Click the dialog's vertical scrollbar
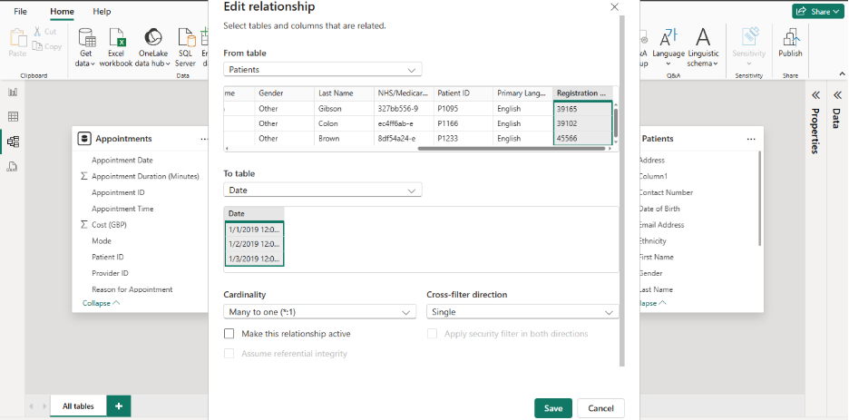 tap(622, 190)
